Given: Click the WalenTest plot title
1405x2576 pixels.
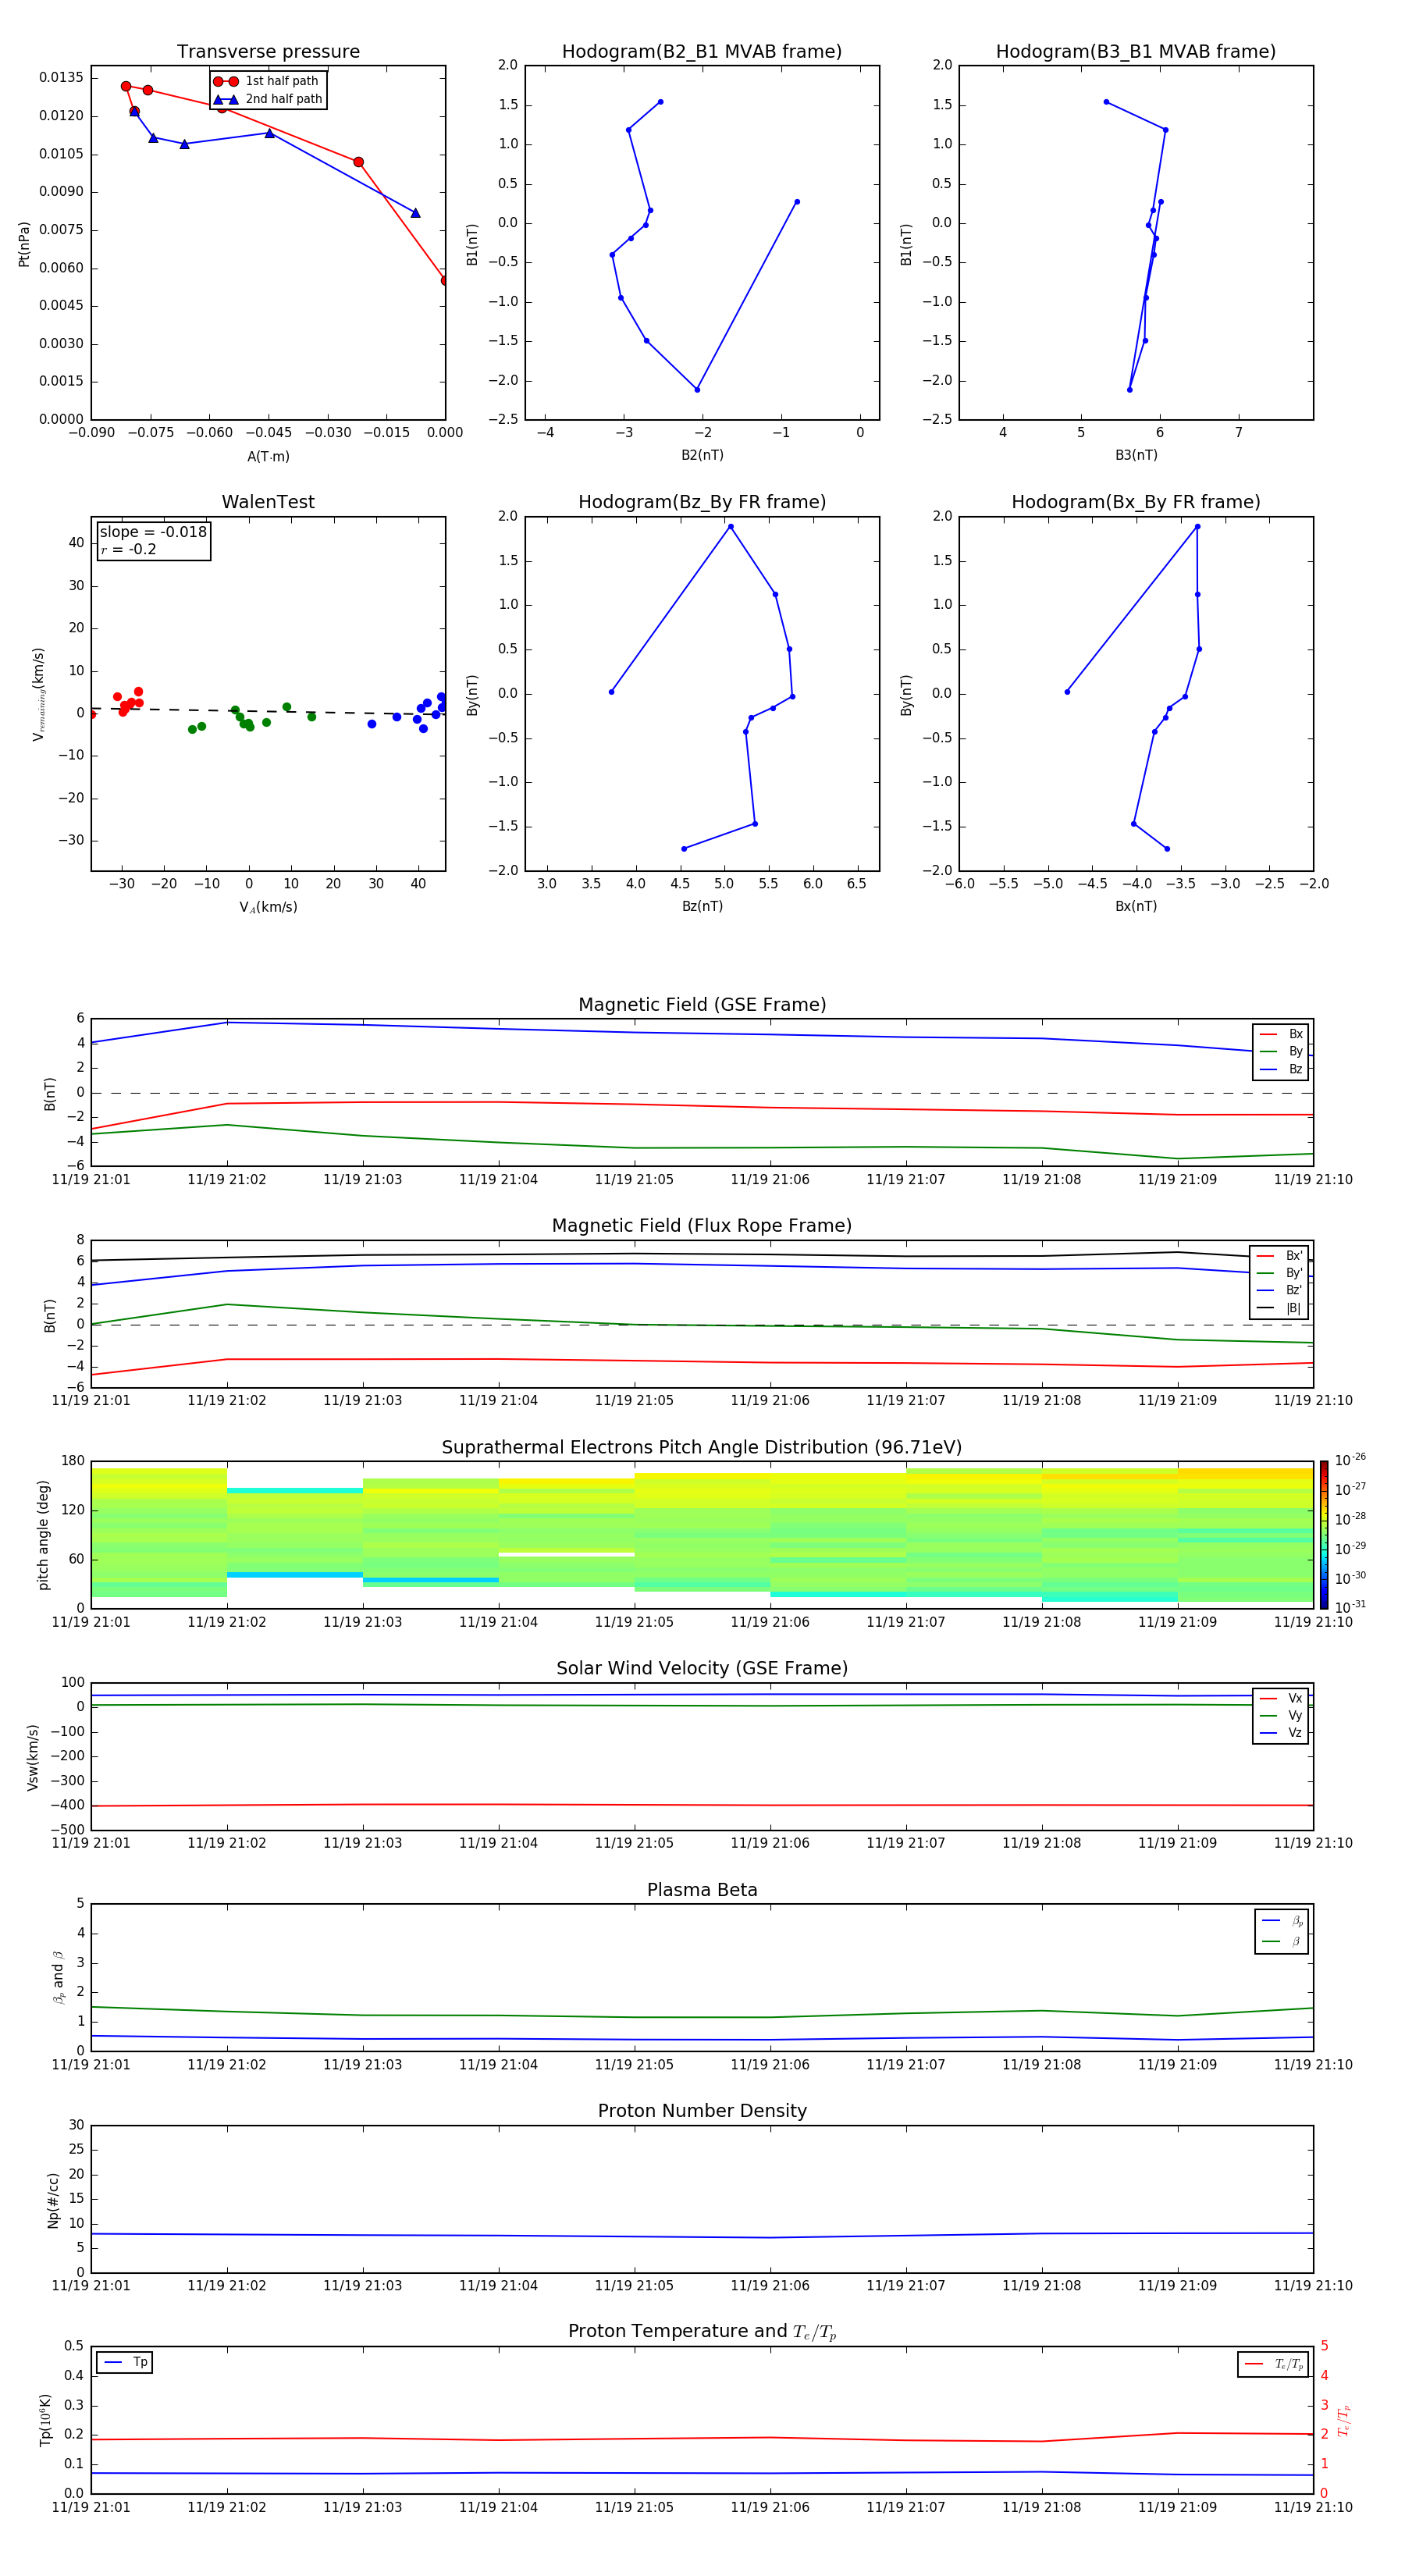Looking at the screenshot, I should coord(268,502).
